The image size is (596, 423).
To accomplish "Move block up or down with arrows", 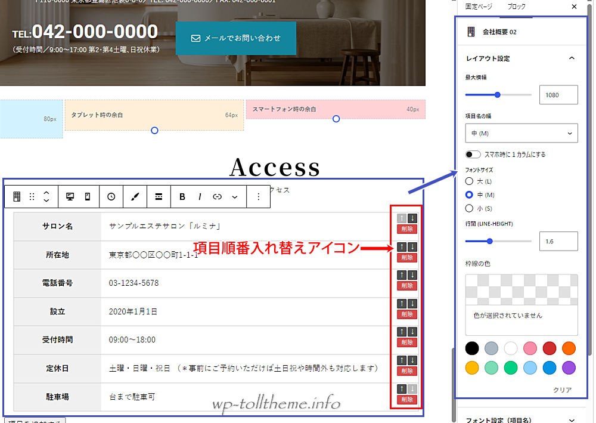I will 46,197.
